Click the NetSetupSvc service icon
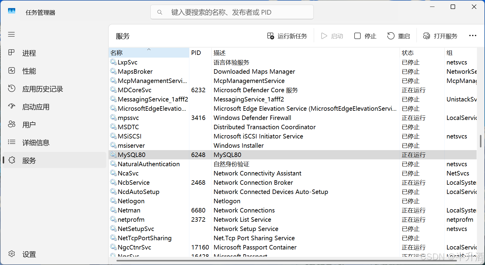 113,229
